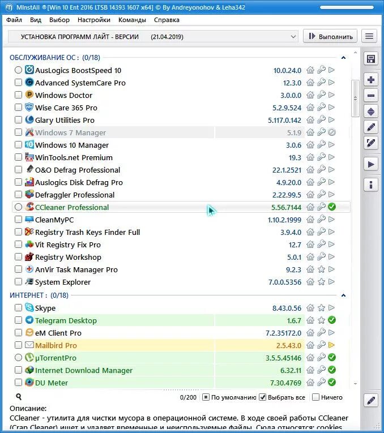Click play arrow for Registry Workshop
The width and height of the screenshot is (384, 433).
tap(331, 257)
